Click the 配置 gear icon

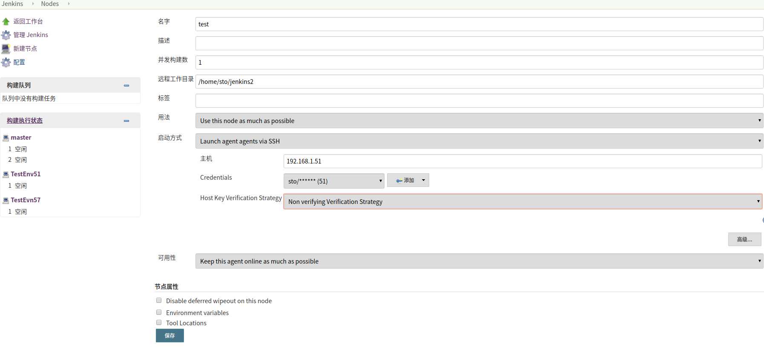(6, 62)
